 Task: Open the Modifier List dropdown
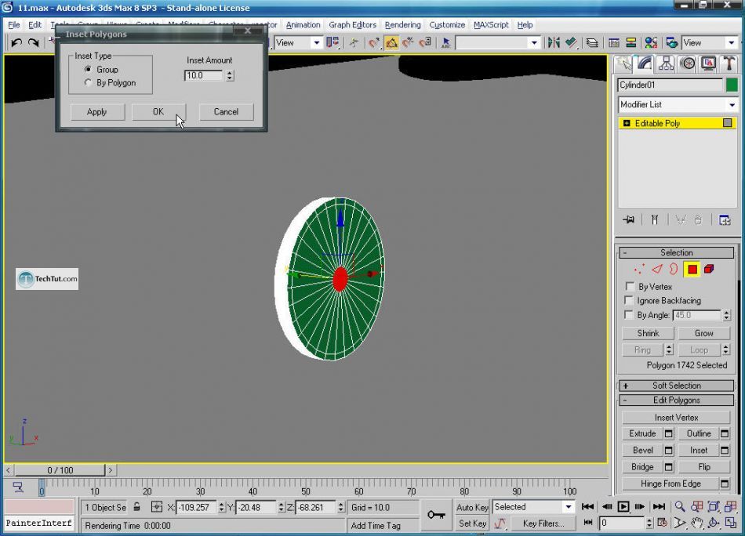[678, 104]
